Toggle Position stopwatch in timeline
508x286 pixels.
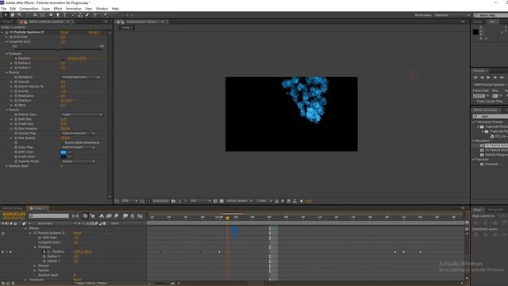tap(44, 252)
